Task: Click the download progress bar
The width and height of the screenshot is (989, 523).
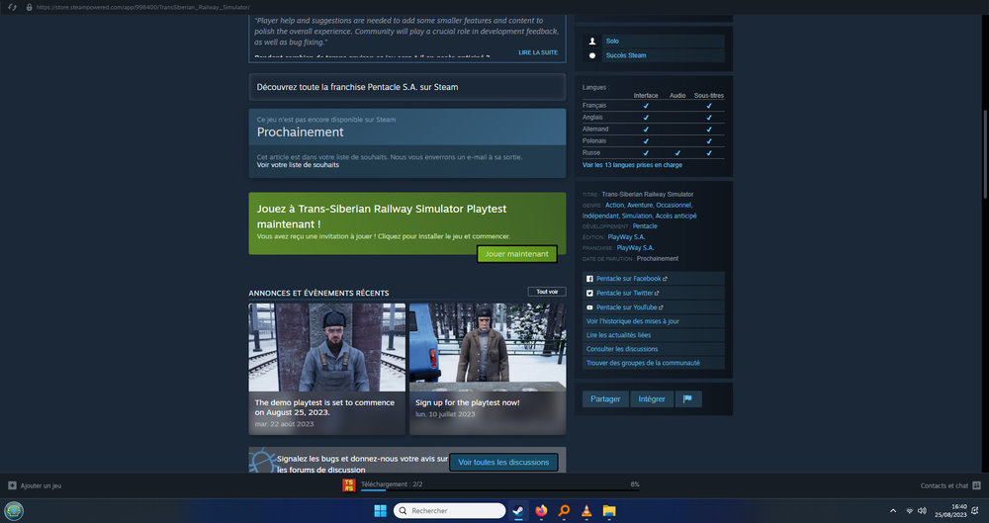Action: click(x=499, y=490)
